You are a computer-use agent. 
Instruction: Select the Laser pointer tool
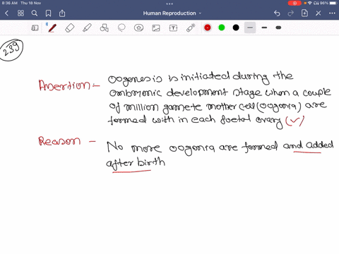191,28
